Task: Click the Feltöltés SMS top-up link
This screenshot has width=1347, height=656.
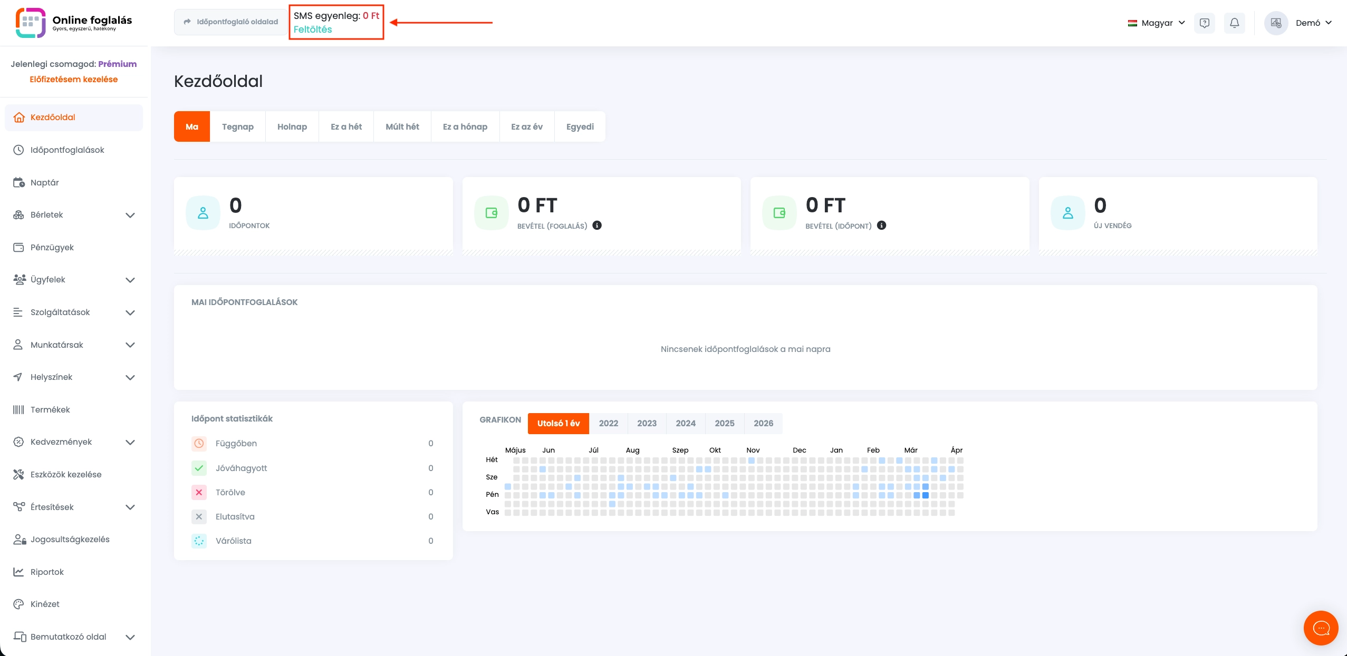Action: click(x=313, y=30)
